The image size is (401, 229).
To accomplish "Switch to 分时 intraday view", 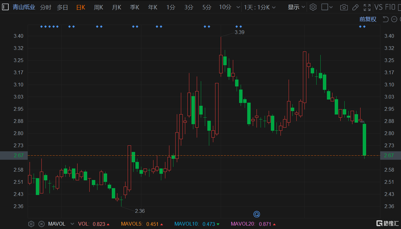I will pos(46,7).
